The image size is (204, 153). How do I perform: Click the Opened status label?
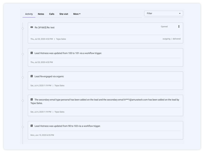164,27
